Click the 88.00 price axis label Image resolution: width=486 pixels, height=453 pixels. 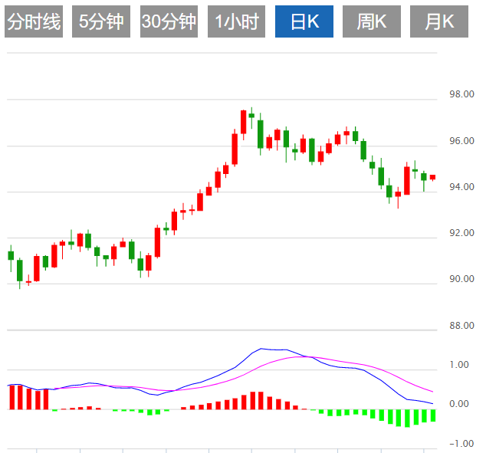461,326
